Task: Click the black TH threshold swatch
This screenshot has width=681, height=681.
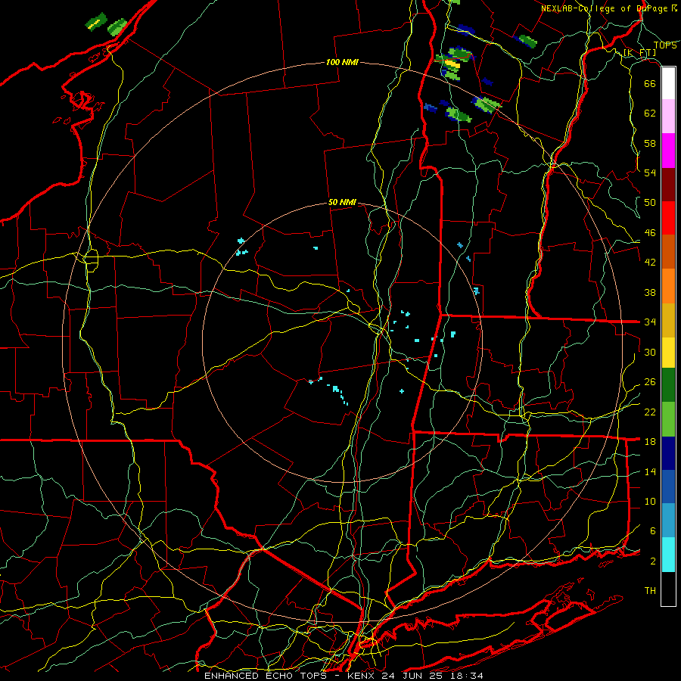Action: click(668, 589)
